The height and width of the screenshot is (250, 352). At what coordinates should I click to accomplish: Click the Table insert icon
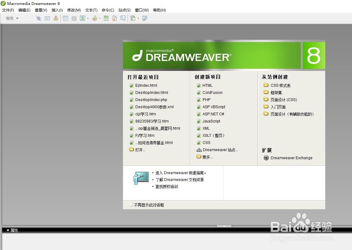66,18
